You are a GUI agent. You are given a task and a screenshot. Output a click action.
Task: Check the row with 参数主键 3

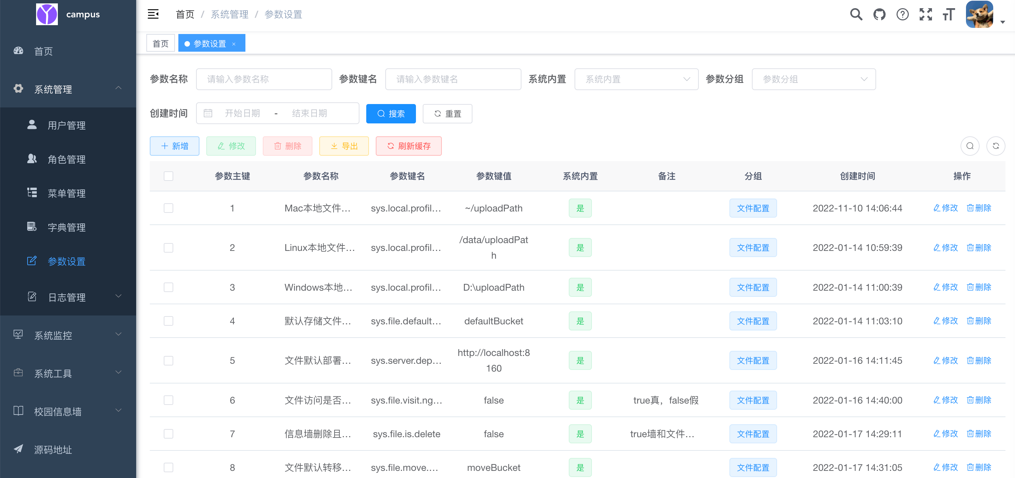[168, 287]
